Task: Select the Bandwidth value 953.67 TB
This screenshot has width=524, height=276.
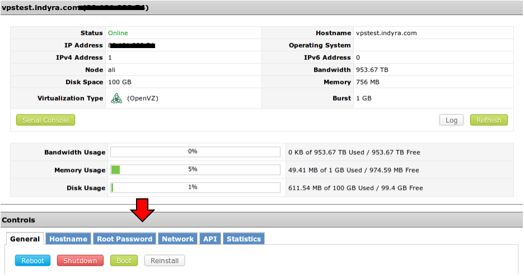Action: coord(372,70)
